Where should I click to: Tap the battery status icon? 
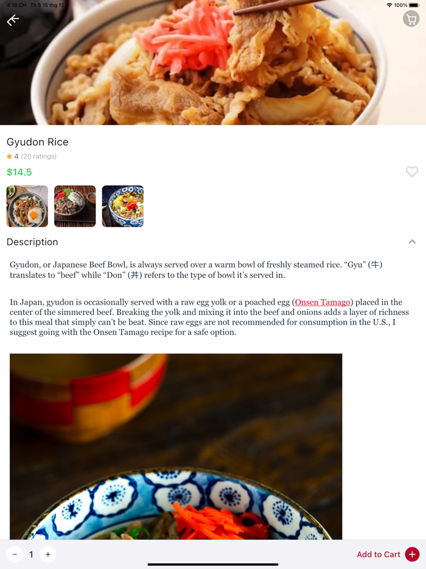pyautogui.click(x=414, y=5)
